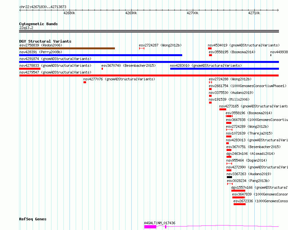Click esv2724289 (Wong2012b) label
Screen dimensions: 288x230
coord(248,126)
